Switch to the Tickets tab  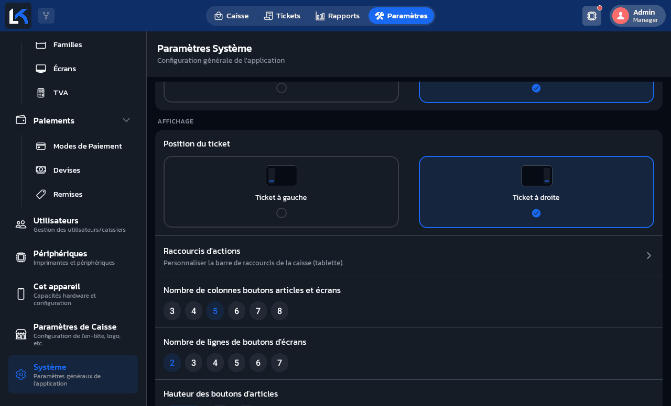(282, 16)
